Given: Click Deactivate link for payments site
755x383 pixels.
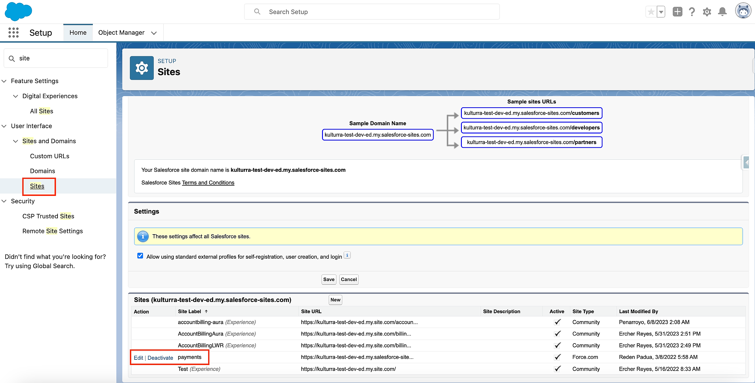Looking at the screenshot, I should point(160,358).
